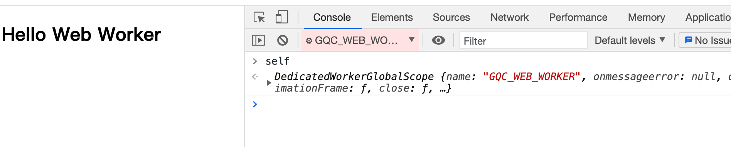Switch to the Elements tab
This screenshot has height=147, width=731.
pos(392,17)
